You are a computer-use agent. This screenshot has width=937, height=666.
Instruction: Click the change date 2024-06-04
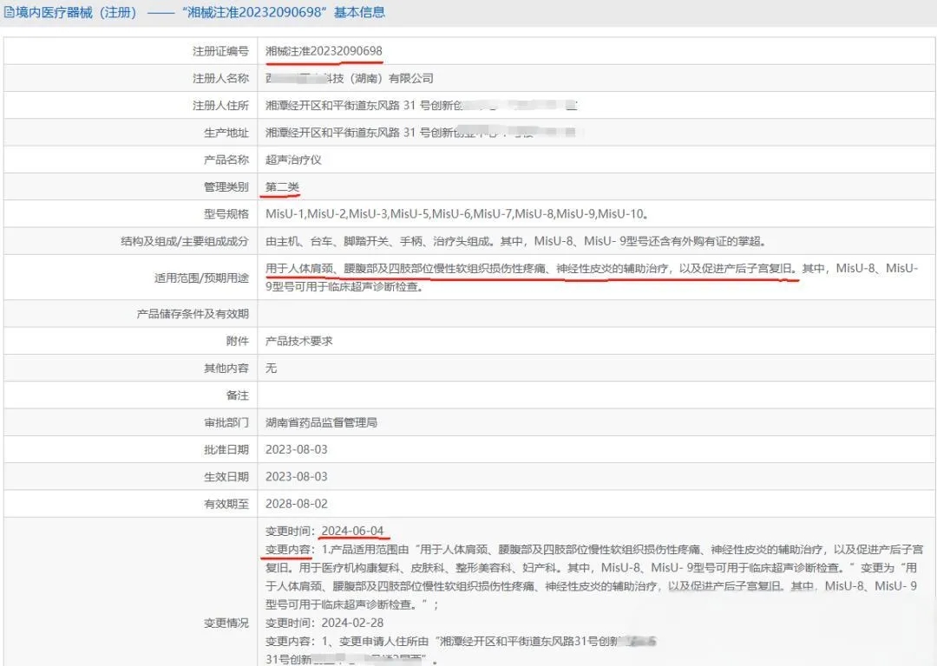[x=352, y=531]
